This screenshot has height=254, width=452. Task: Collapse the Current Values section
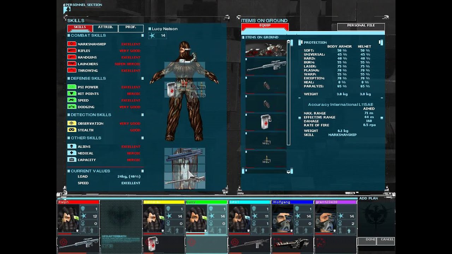pos(142,171)
